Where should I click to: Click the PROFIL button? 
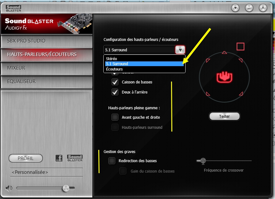click(x=26, y=158)
